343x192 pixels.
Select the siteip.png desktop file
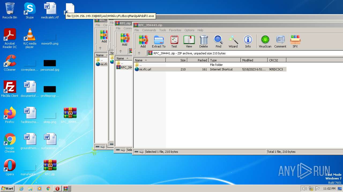50,118
